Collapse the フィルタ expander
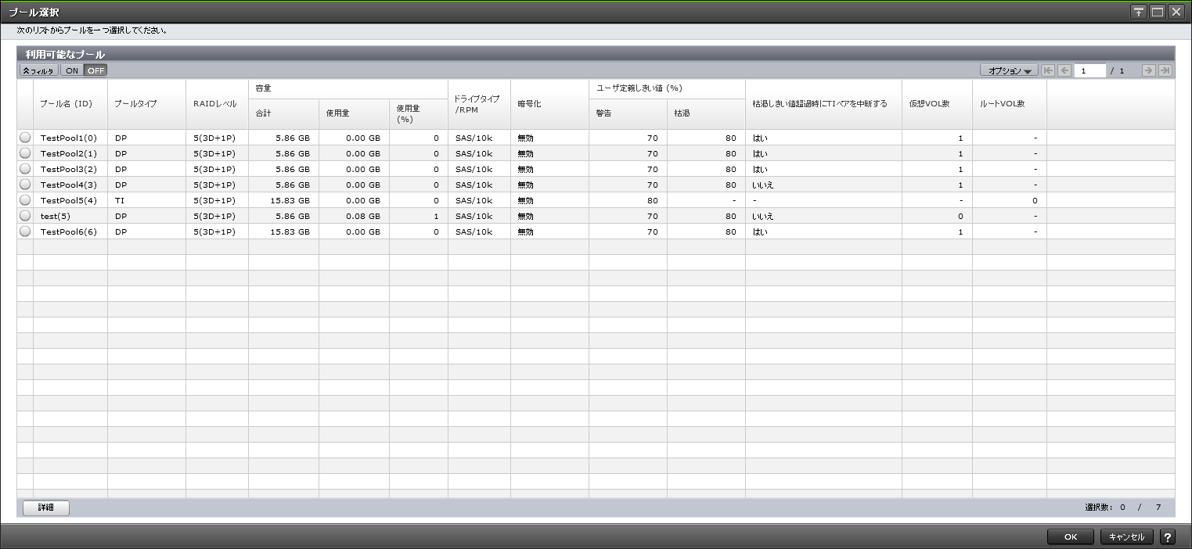Viewport: 1192px width, 549px height. [x=38, y=70]
